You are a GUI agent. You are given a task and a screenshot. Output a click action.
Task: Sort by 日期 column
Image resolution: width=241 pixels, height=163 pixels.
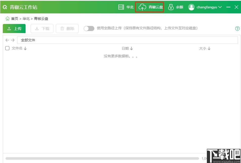[x=127, y=48]
